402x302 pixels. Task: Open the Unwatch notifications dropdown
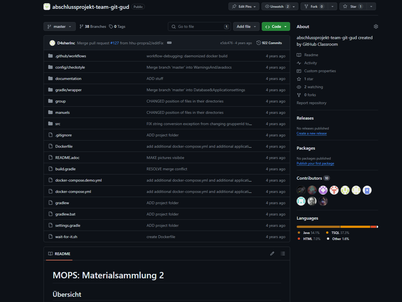[x=280, y=6]
